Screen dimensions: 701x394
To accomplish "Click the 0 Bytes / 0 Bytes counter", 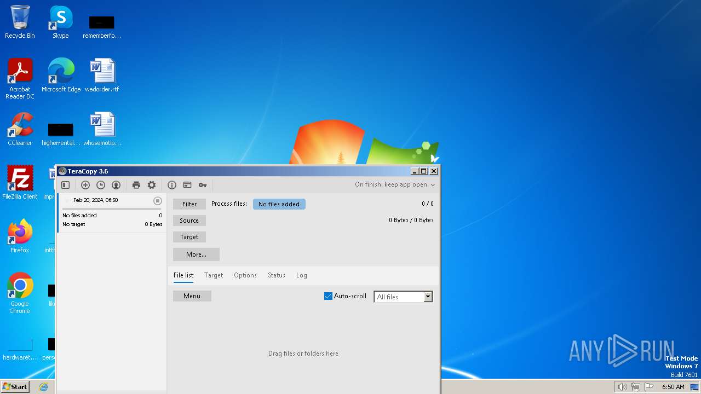I will point(411,220).
